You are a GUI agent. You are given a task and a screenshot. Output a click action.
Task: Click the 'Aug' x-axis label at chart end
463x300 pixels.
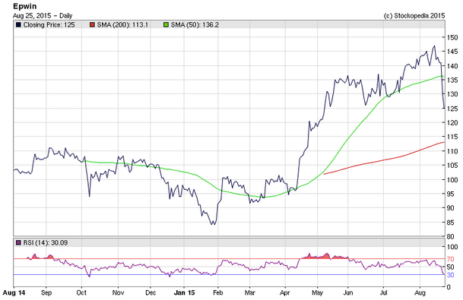click(420, 292)
